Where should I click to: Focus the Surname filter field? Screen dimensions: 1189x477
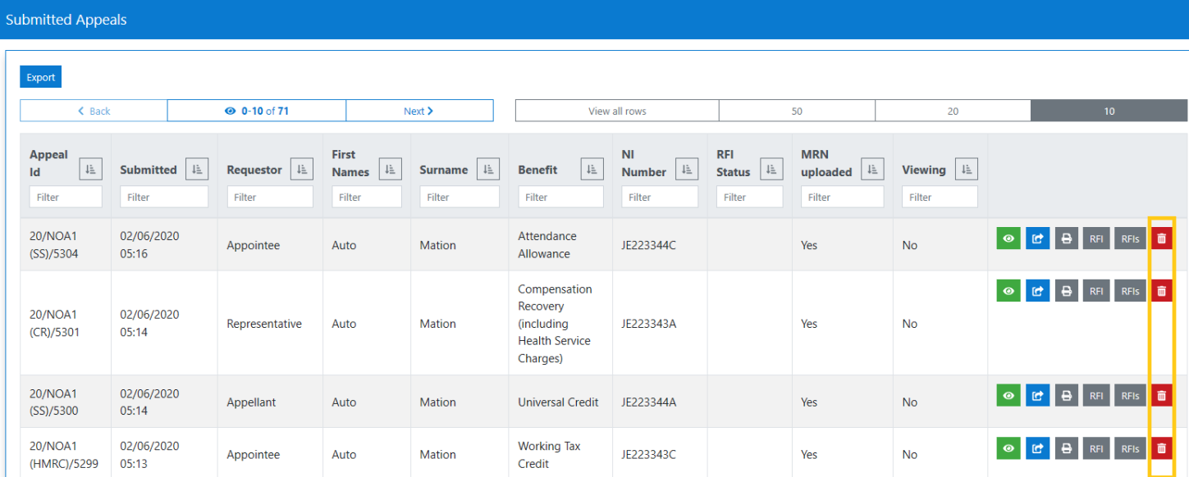pyautogui.click(x=460, y=197)
